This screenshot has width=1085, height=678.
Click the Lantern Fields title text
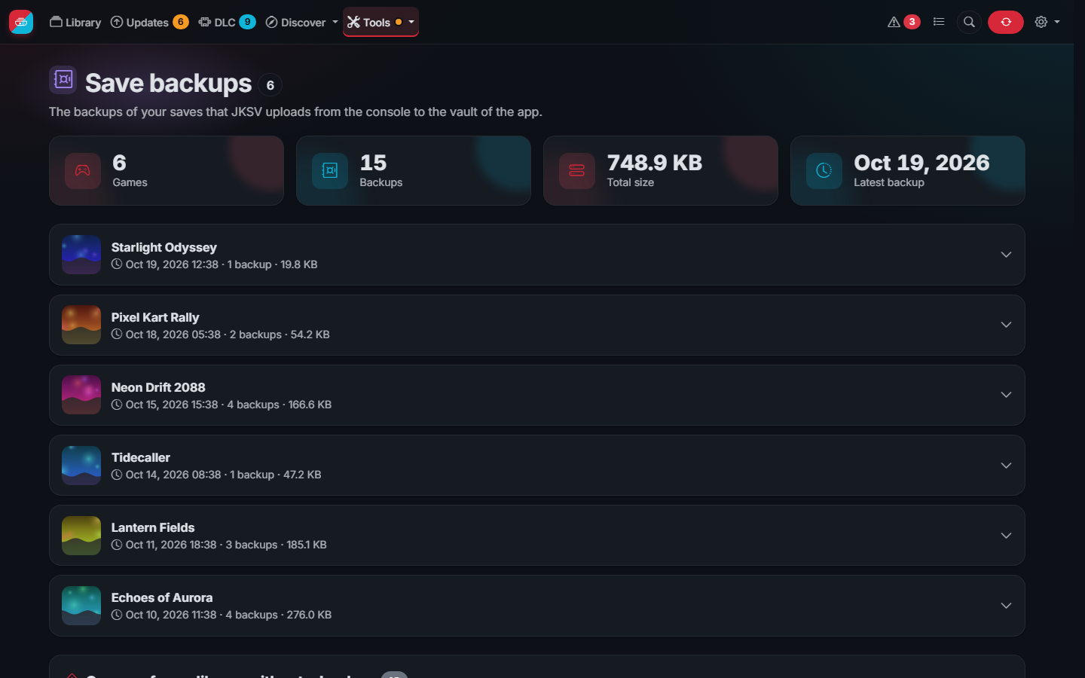pyautogui.click(x=153, y=527)
